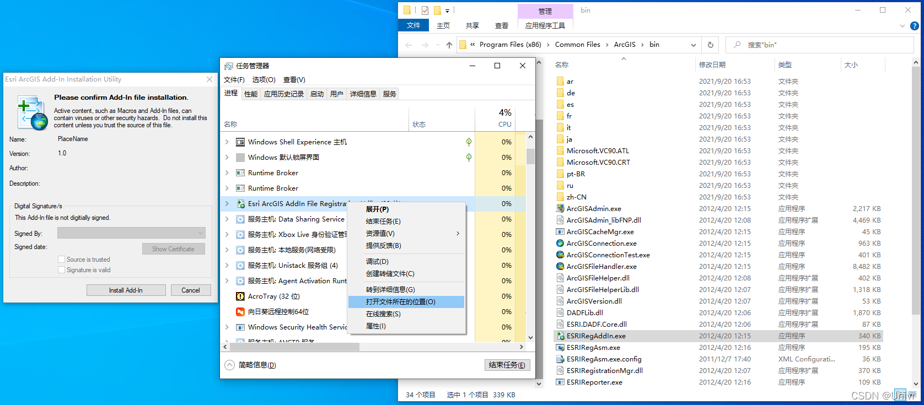924x405 pixels.
Task: Switch to the 性能 tab
Action: [251, 94]
